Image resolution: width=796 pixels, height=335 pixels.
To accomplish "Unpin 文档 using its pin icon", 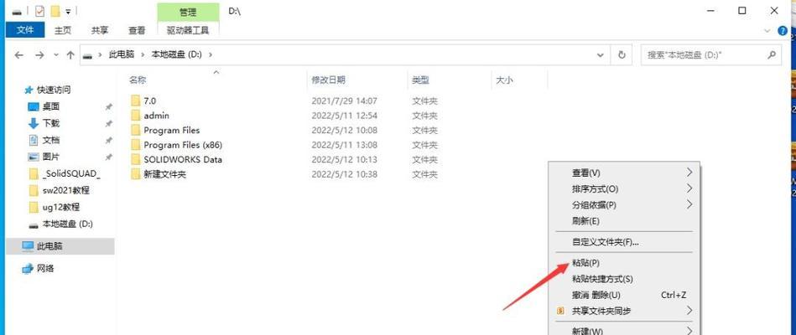I will (108, 141).
